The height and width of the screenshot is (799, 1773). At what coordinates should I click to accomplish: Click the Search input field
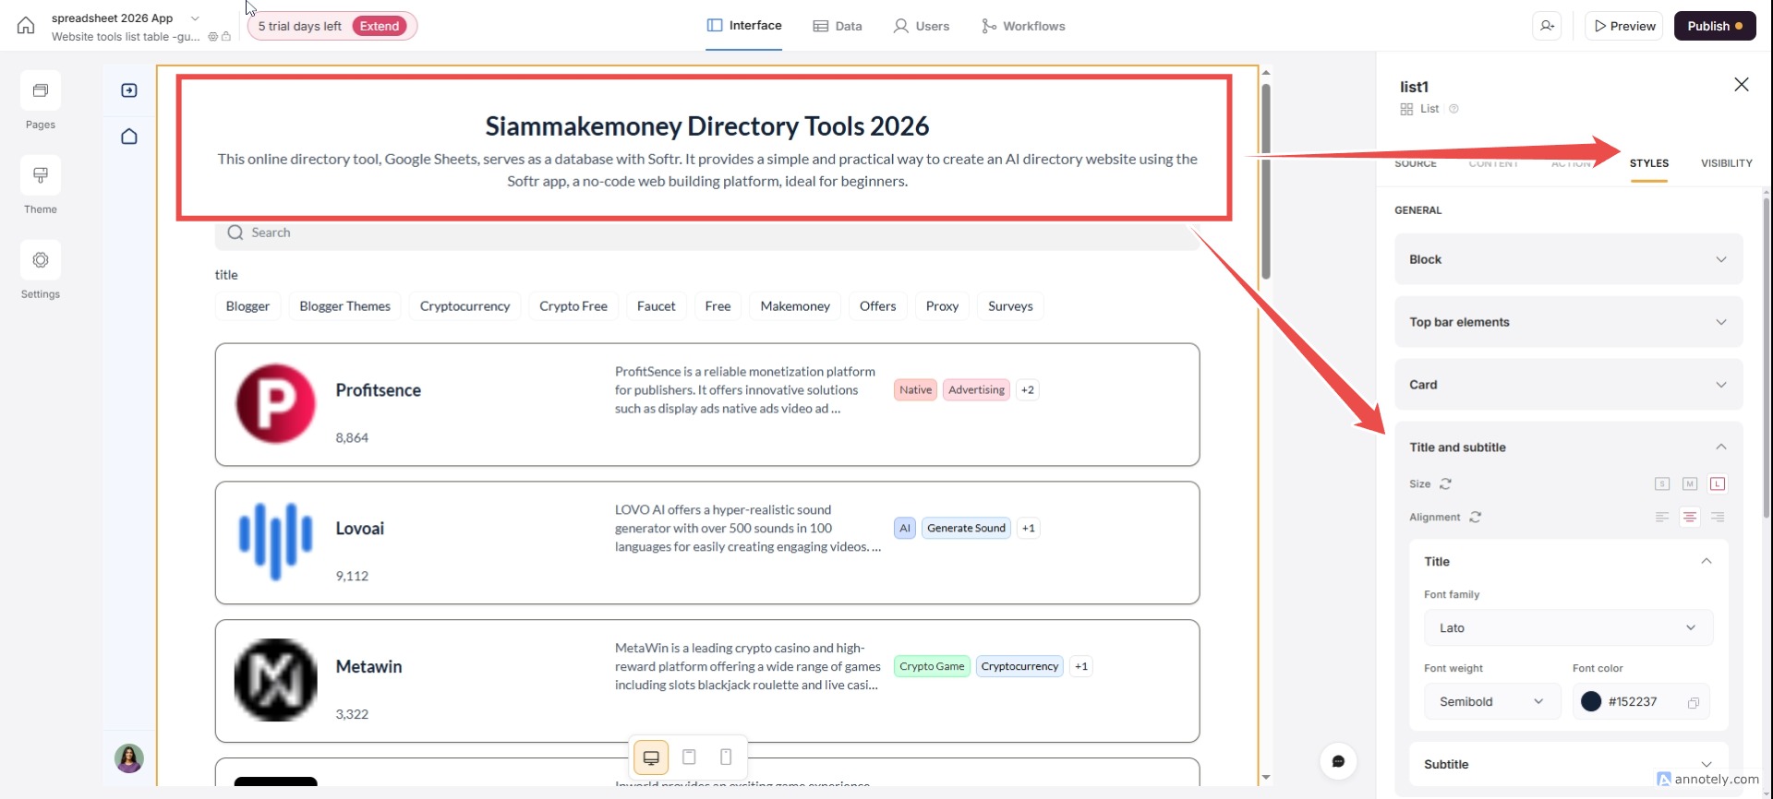point(707,233)
